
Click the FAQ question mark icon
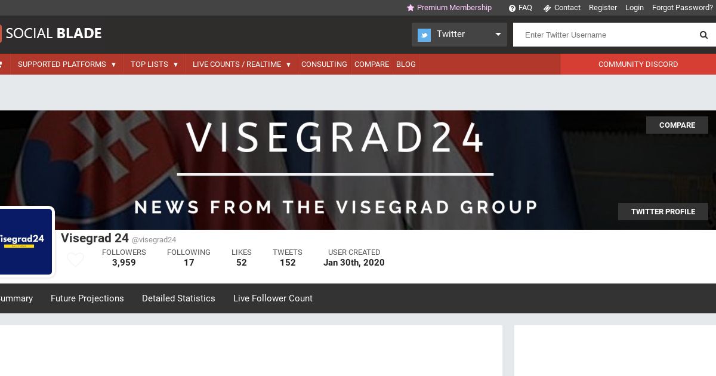coord(512,8)
